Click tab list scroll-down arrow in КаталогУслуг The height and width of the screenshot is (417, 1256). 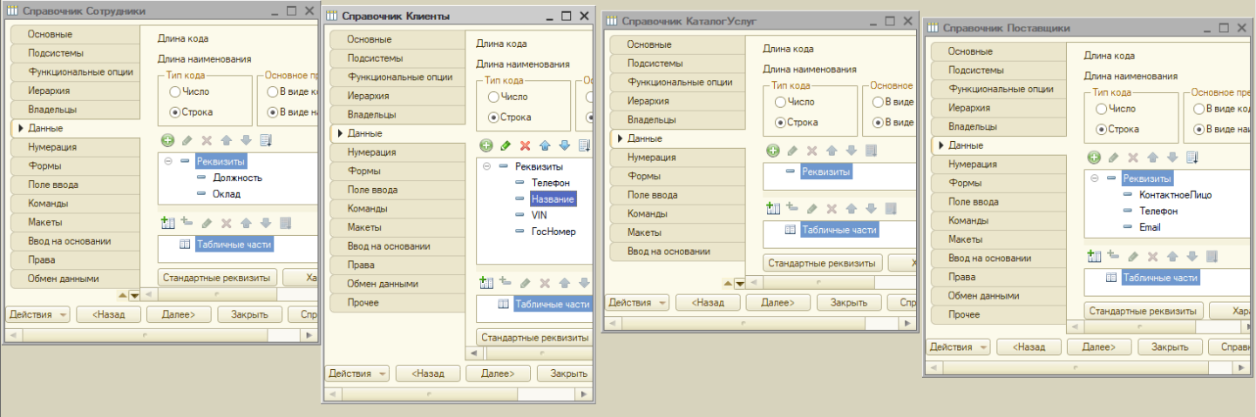coord(739,284)
